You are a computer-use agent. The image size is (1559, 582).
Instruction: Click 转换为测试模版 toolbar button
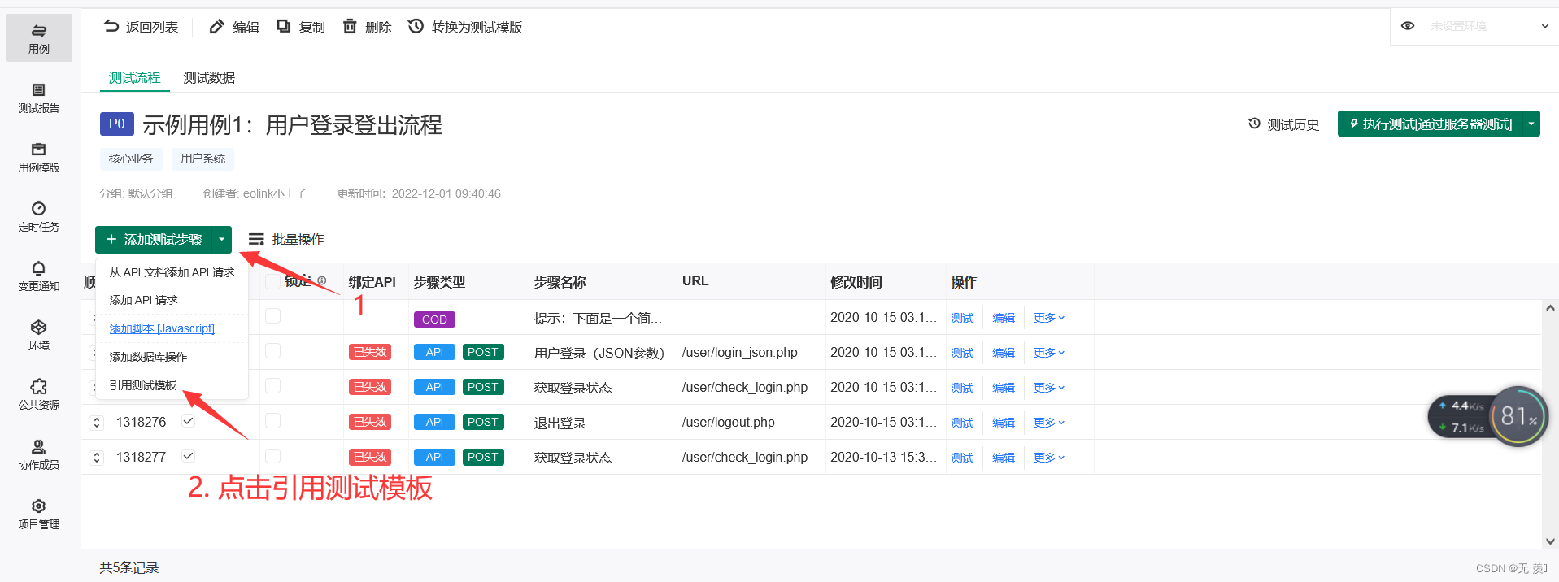pos(465,27)
